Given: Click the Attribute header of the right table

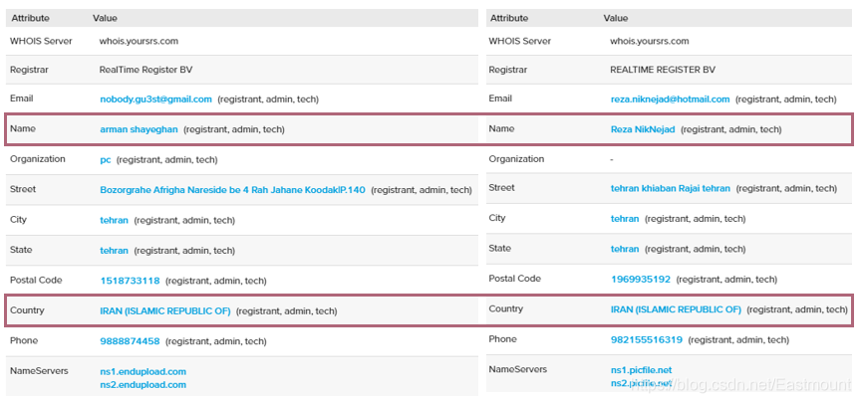Looking at the screenshot, I should click(509, 18).
